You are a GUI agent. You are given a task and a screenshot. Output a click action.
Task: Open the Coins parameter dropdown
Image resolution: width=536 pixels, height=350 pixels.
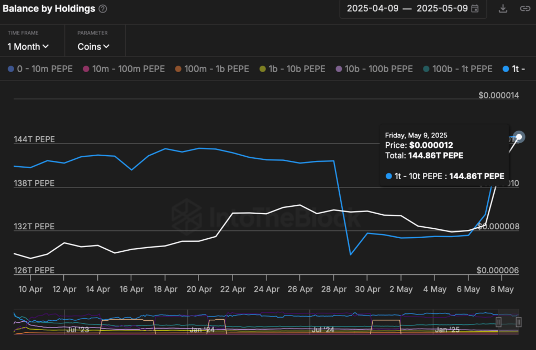[x=94, y=46]
